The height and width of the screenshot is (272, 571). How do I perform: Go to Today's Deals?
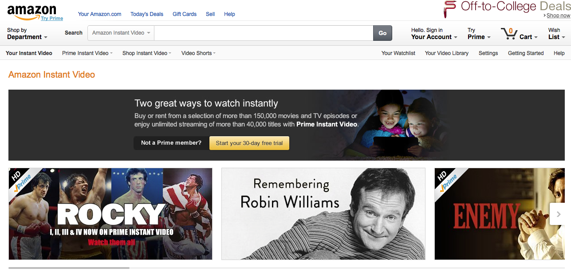click(x=147, y=14)
